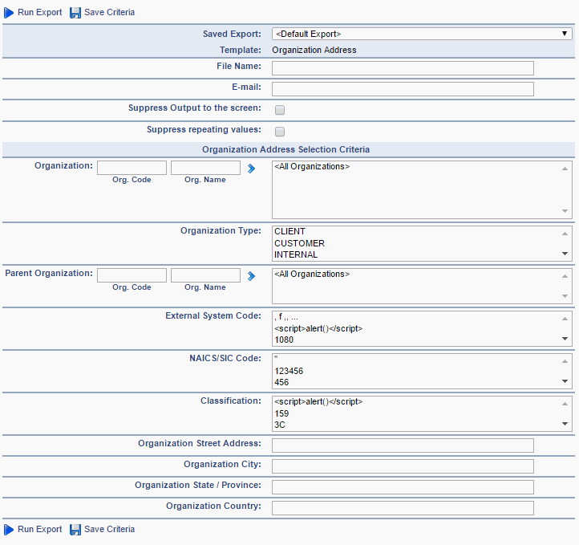579x545 pixels.
Task: Check Suppress Output to the screen
Action: tap(280, 110)
